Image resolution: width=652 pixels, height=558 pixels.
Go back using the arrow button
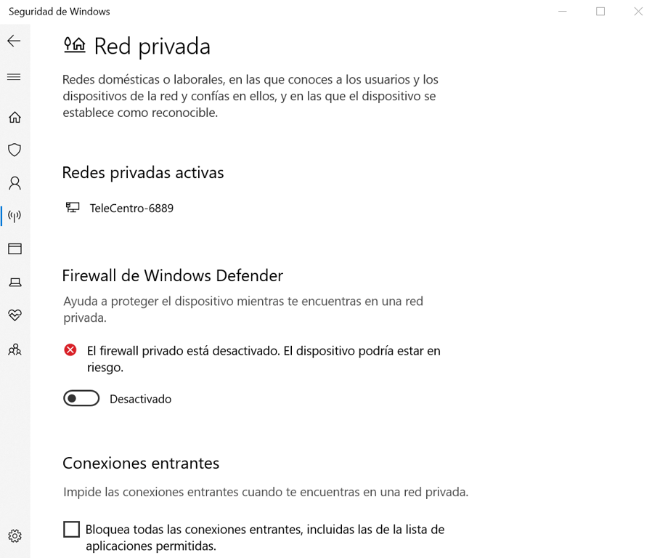14,41
